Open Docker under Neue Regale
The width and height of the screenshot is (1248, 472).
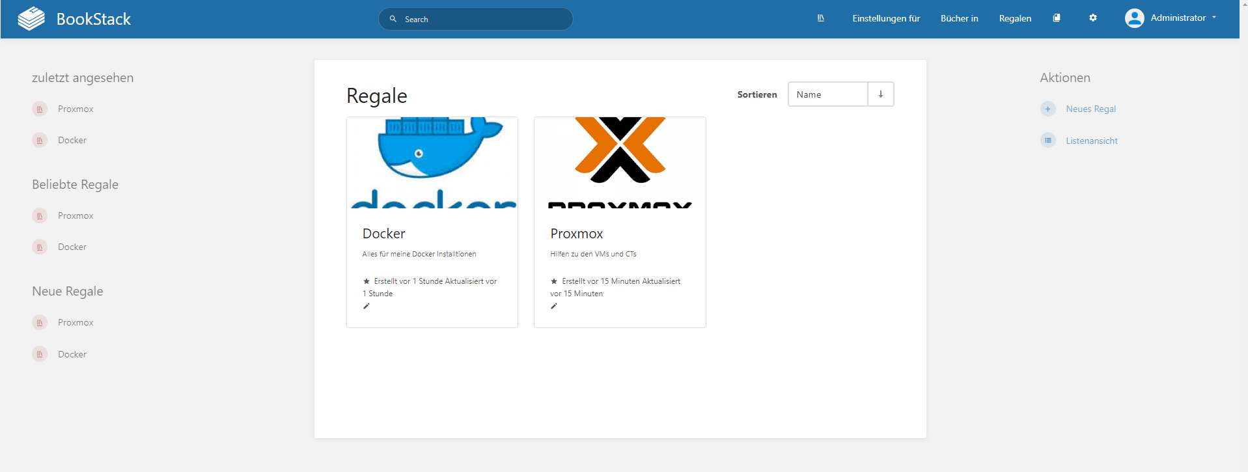(72, 354)
